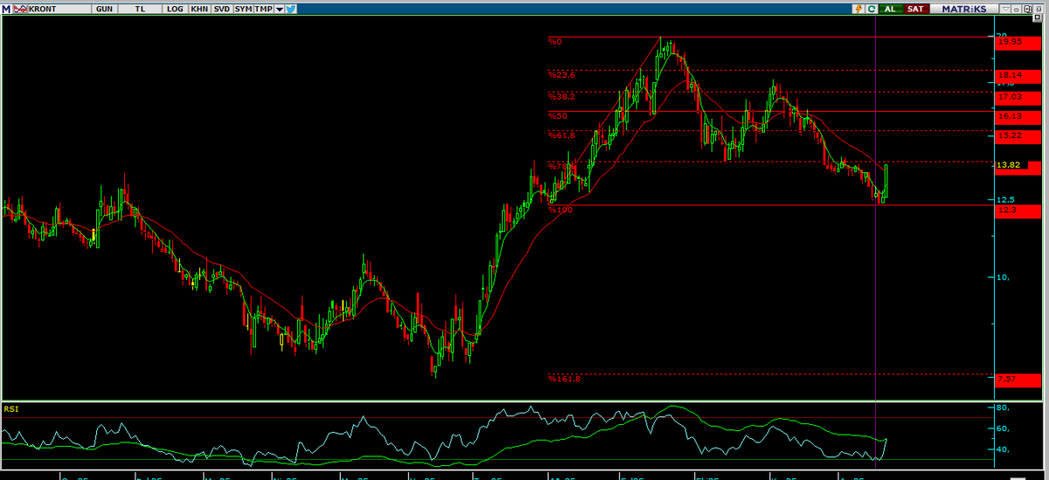Click the TL currency button
The image size is (1049, 480).
coord(140,9)
